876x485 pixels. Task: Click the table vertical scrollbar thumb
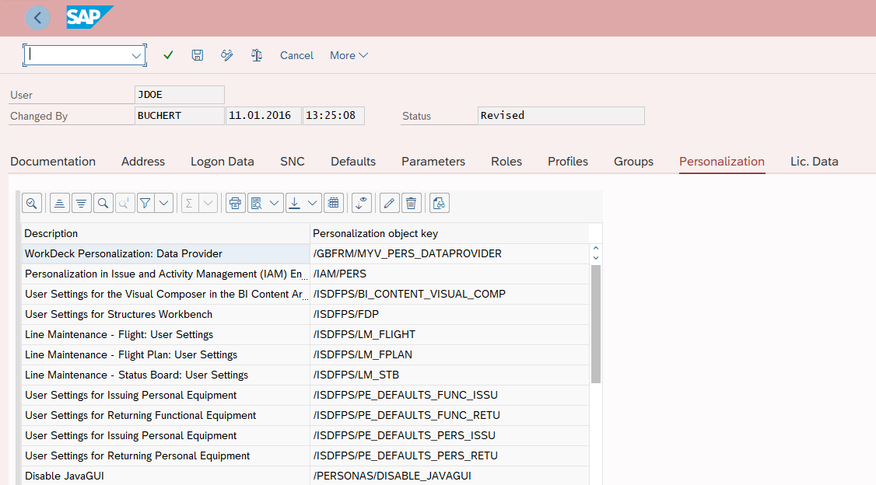click(x=596, y=323)
